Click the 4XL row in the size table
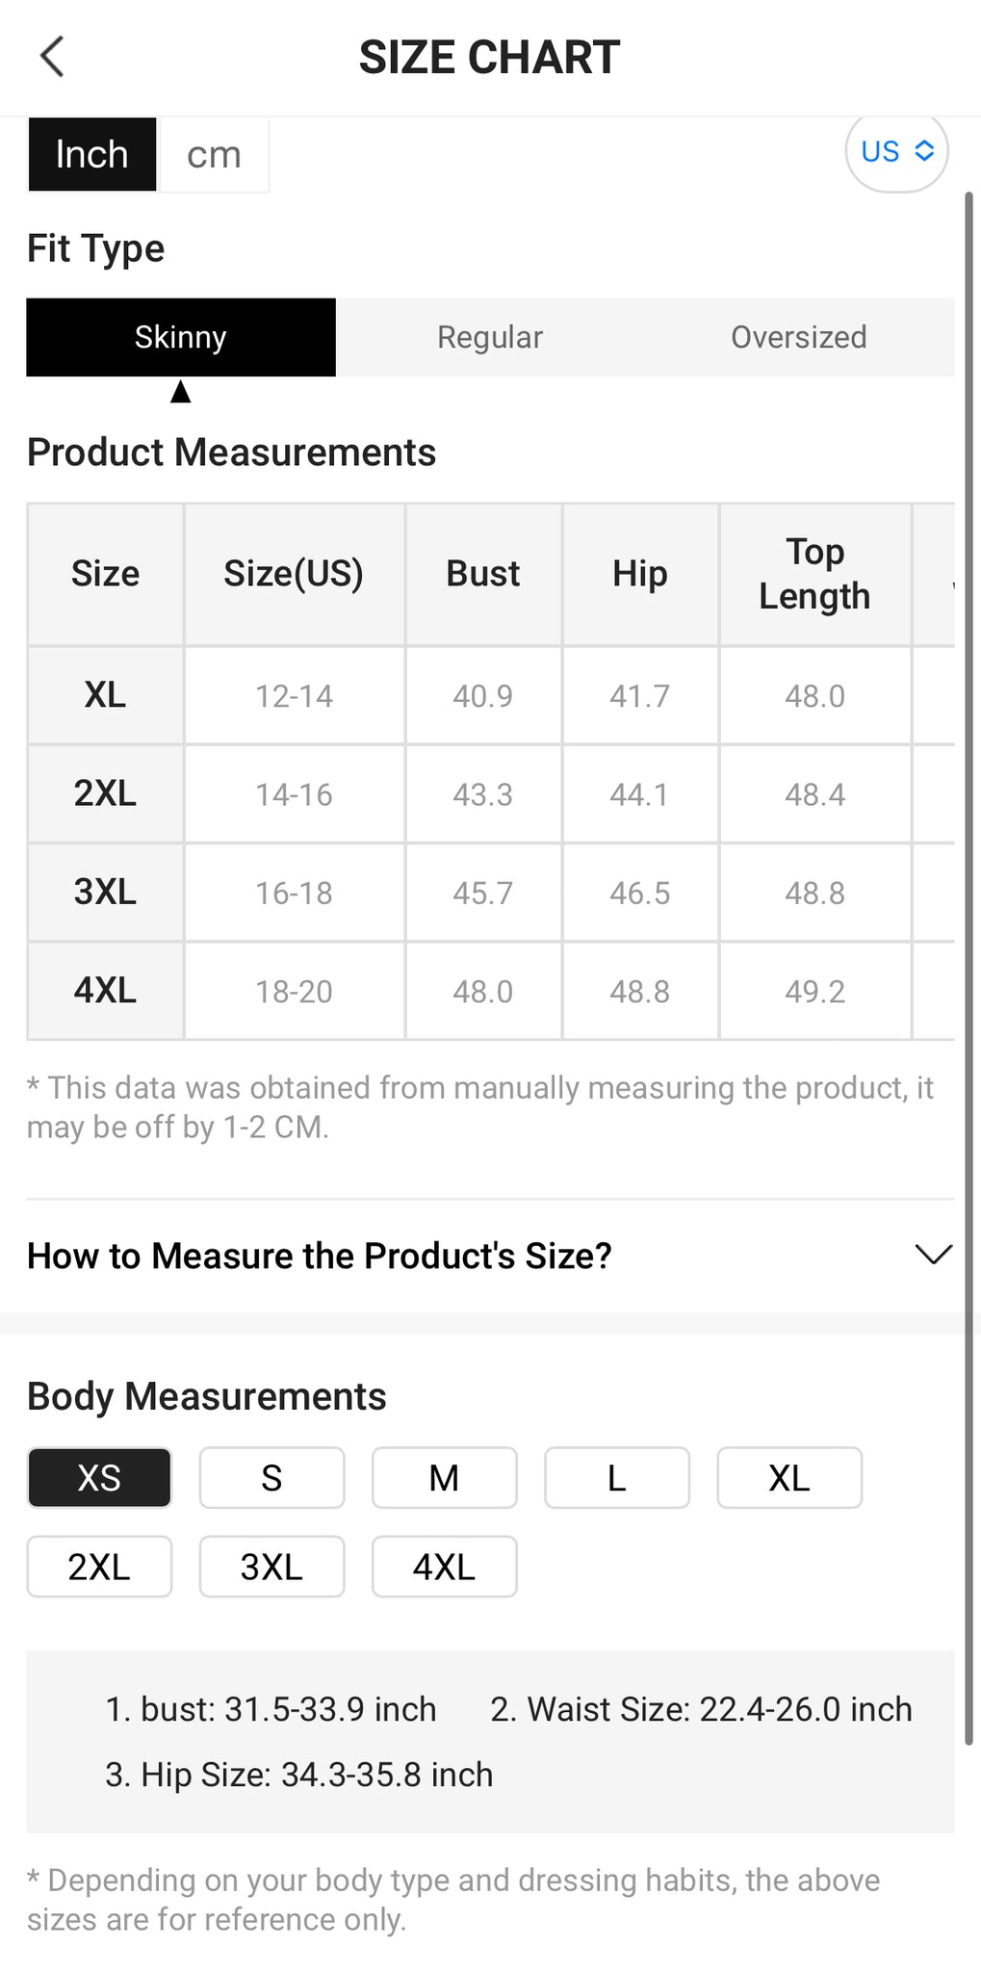 [x=491, y=991]
